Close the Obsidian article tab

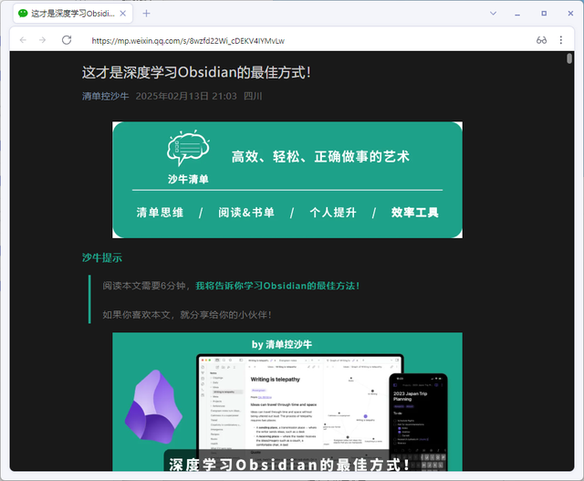123,14
